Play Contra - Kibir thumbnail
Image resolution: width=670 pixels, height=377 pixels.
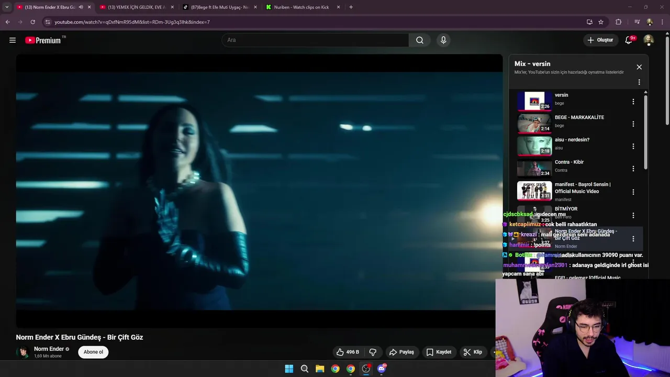tap(534, 169)
